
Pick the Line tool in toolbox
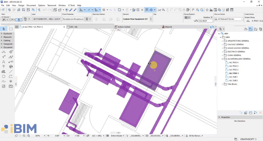tap(11, 72)
